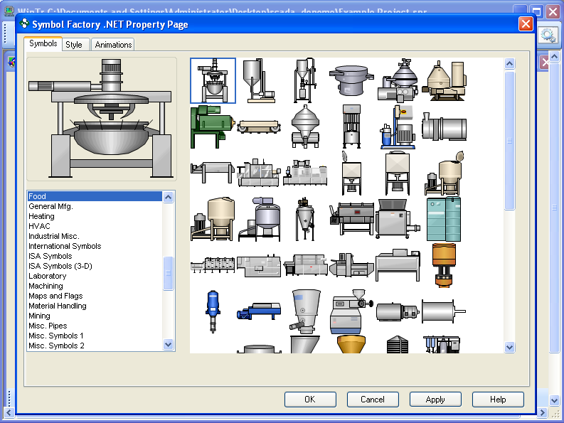Choose the blue horizontal pump symbol
564x423 pixels.
pyautogui.click(x=258, y=311)
